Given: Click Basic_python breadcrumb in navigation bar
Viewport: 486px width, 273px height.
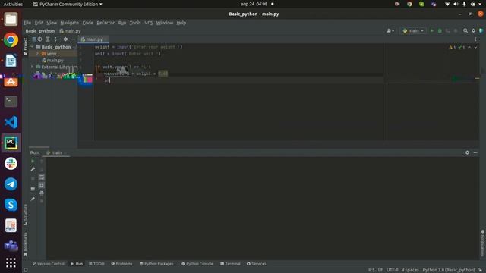Looking at the screenshot, I should (x=40, y=31).
